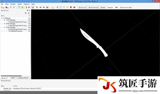This screenshot has width=160, height=94.
Task: Toggle the eye visibility icon
Action: tap(40, 7)
